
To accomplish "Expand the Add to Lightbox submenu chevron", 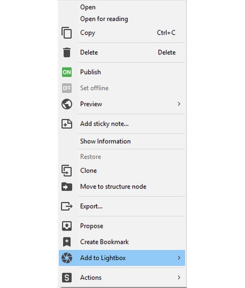I will click(x=179, y=258).
